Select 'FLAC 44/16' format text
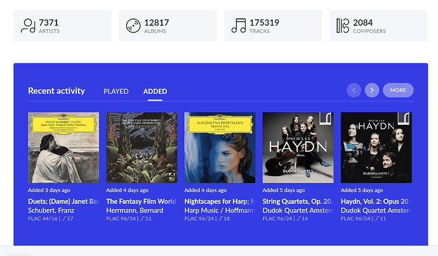The width and height of the screenshot is (438, 256). pyautogui.click(x=43, y=219)
